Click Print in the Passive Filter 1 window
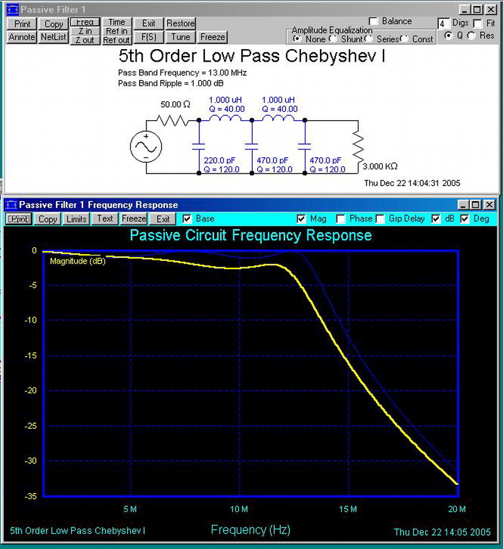 pos(22,24)
